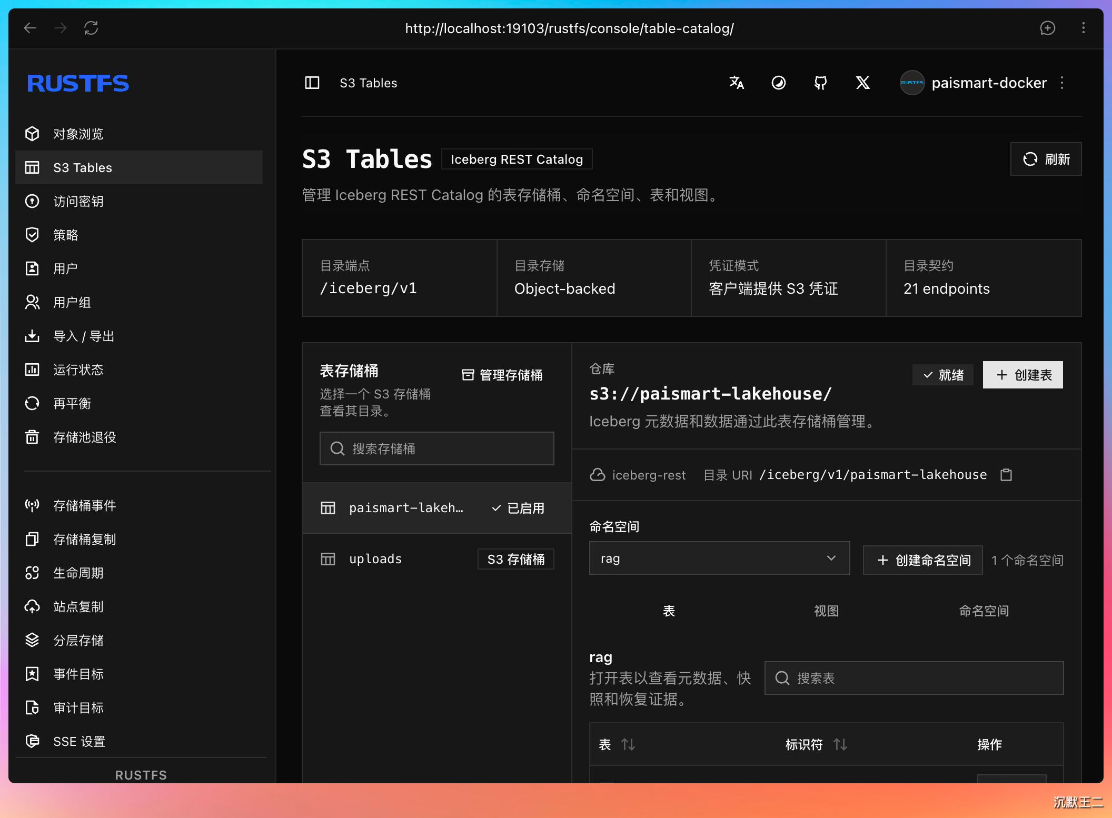
Task: Open paismart-docker user menu dots
Action: (x=1062, y=83)
